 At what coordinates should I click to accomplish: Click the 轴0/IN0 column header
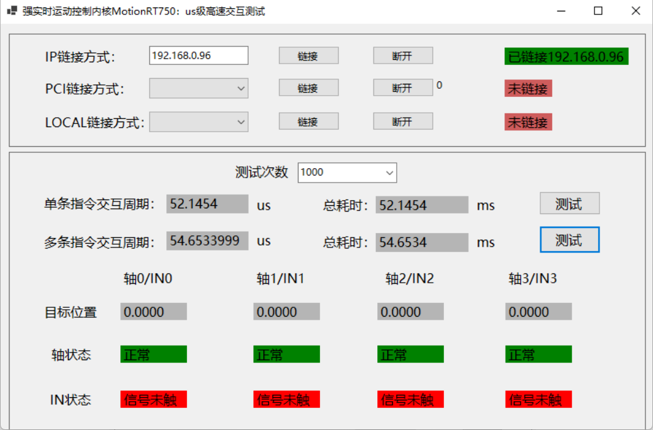148,278
